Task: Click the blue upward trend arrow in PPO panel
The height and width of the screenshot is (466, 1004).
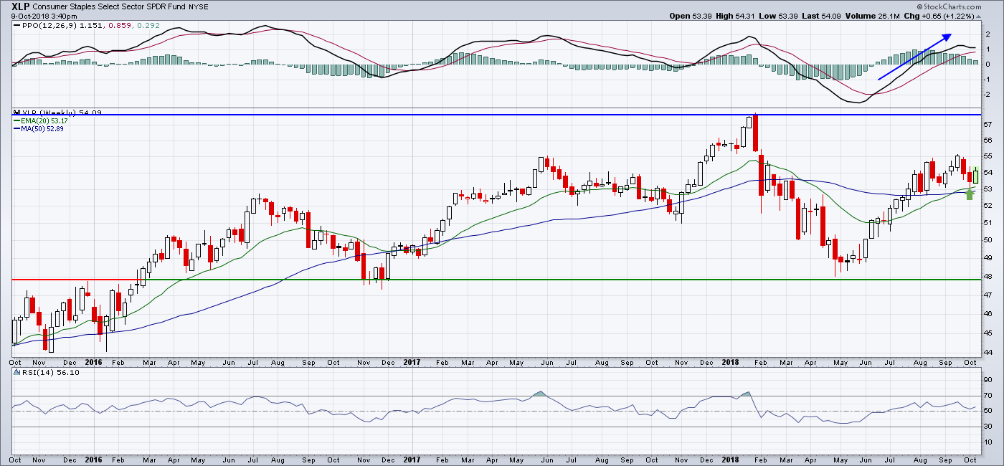Action: (914, 57)
